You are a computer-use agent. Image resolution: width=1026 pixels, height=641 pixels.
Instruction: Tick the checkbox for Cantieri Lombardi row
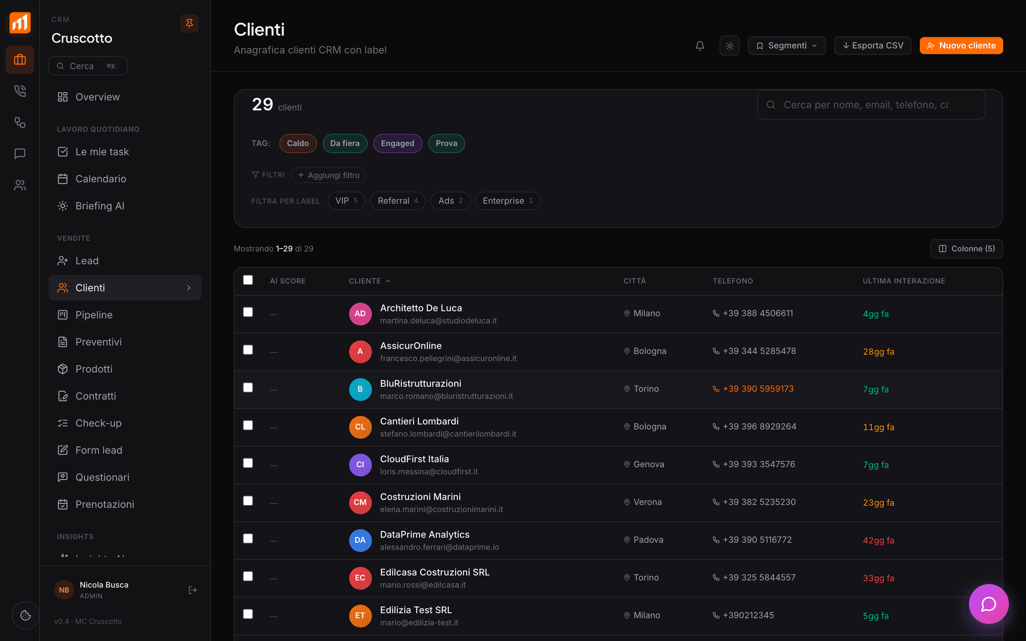(x=248, y=425)
